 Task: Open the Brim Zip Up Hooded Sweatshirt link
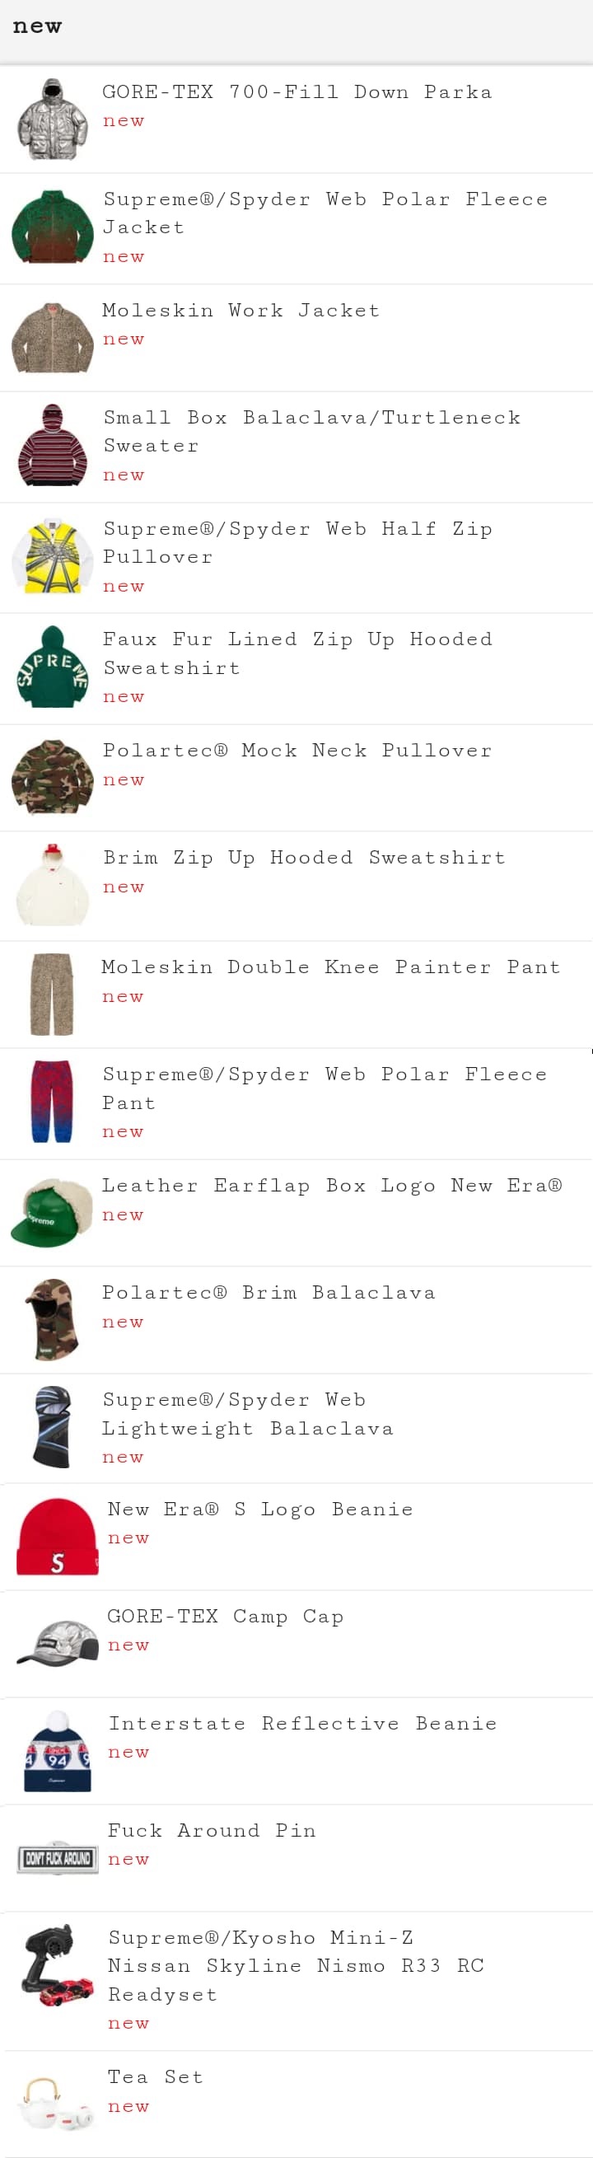click(304, 858)
